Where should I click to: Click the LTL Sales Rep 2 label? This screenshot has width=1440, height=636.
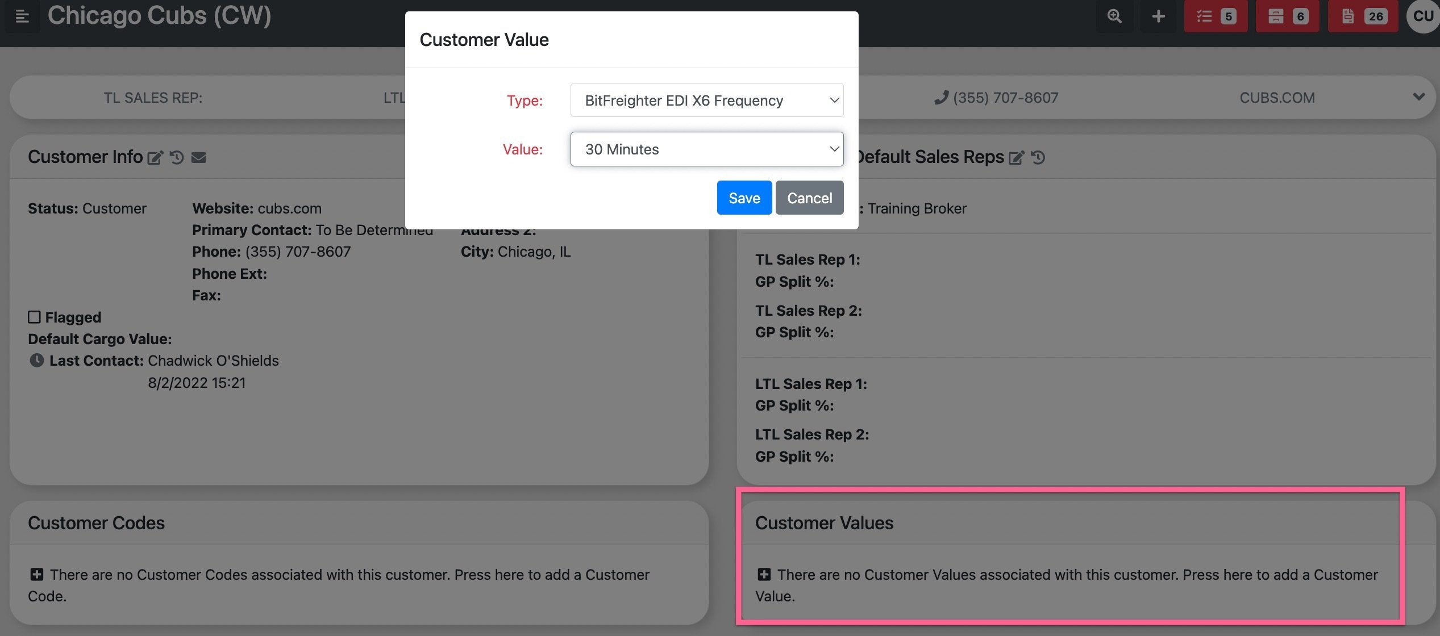point(812,434)
